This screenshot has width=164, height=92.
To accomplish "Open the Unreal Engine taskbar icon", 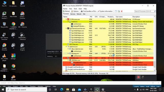I will pyautogui.click(x=103, y=89).
